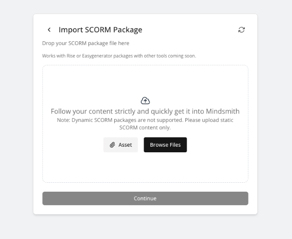Click the 'Drop your SCORM package file here' text
This screenshot has width=292, height=239.
click(86, 43)
